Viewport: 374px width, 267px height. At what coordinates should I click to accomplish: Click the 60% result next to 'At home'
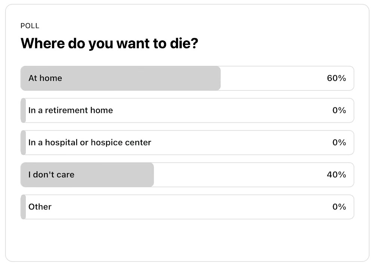[x=335, y=78]
